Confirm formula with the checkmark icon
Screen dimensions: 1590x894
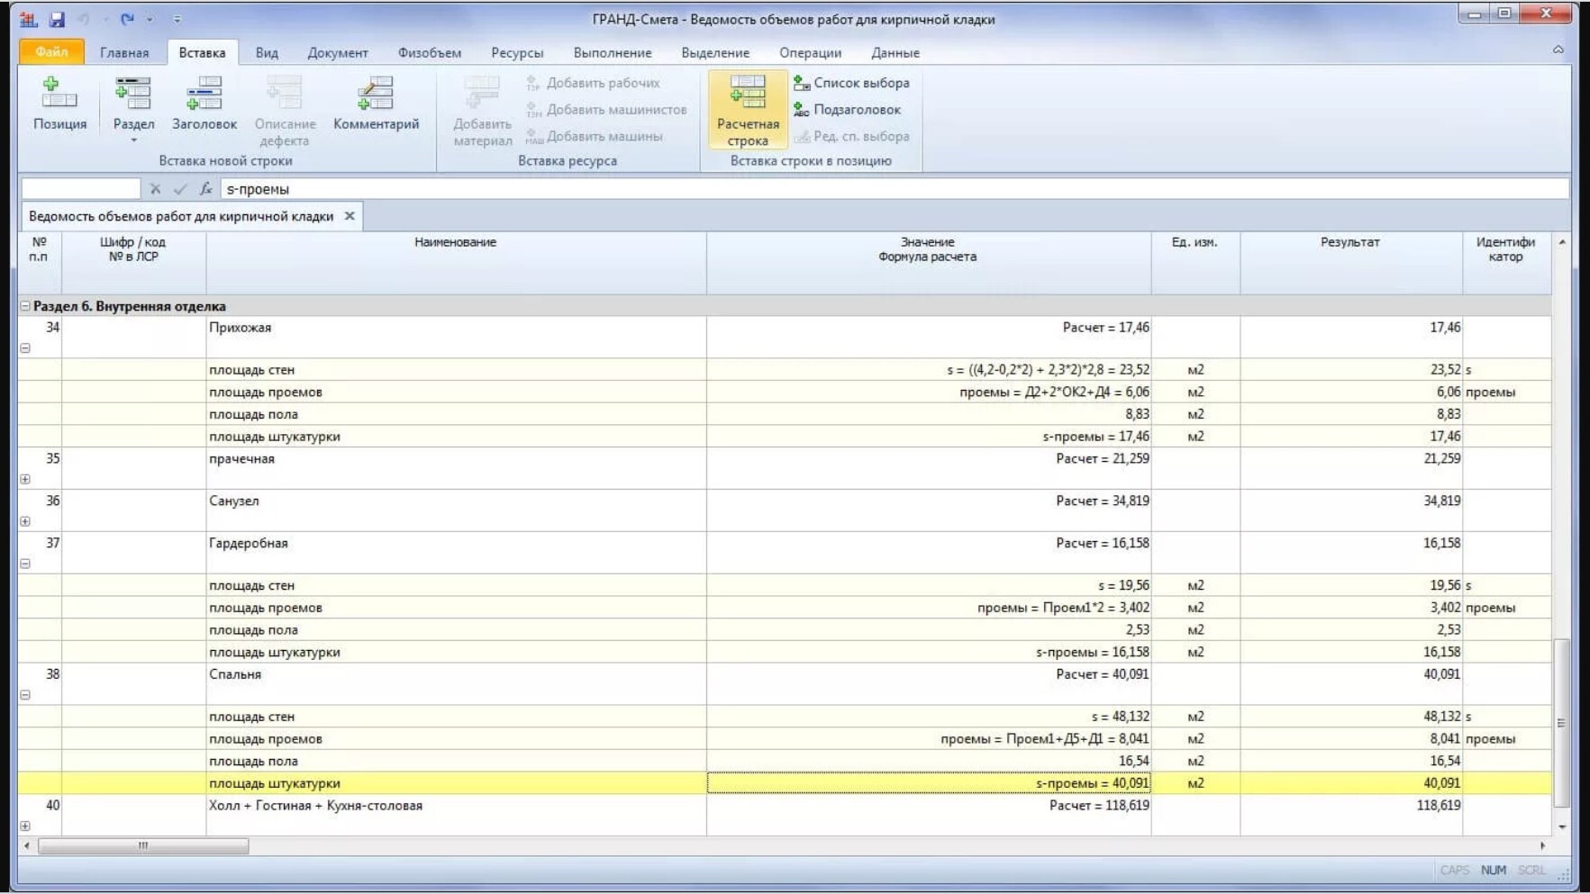coord(180,189)
